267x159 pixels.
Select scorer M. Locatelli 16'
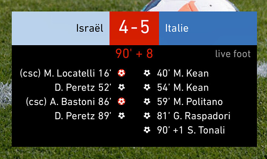click(x=66, y=73)
